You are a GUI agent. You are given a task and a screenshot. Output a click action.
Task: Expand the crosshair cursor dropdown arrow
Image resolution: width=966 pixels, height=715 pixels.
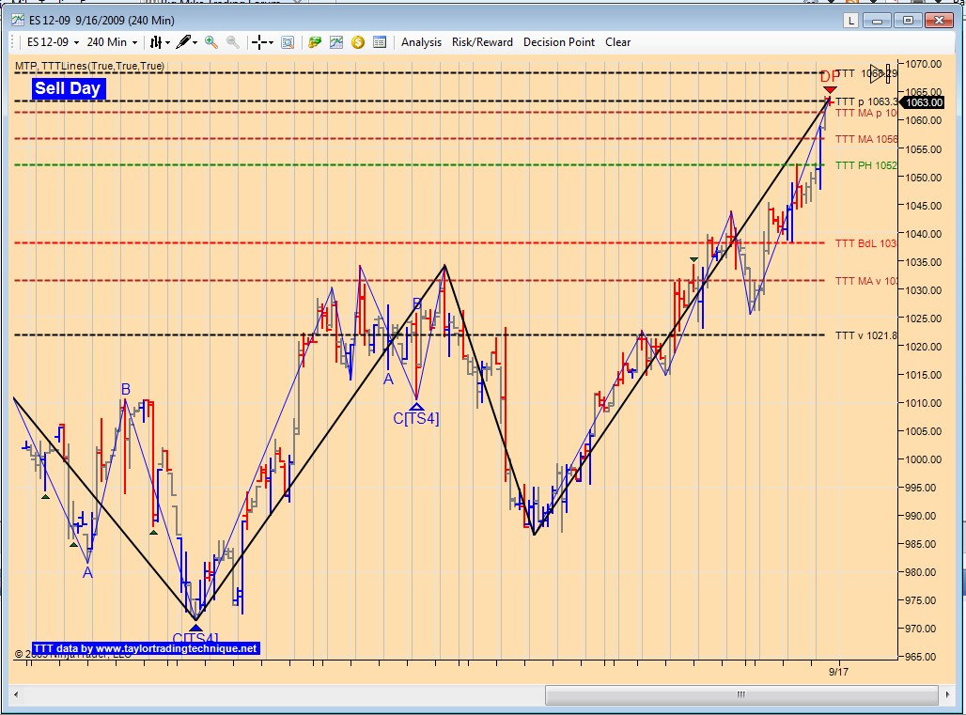pos(271,42)
